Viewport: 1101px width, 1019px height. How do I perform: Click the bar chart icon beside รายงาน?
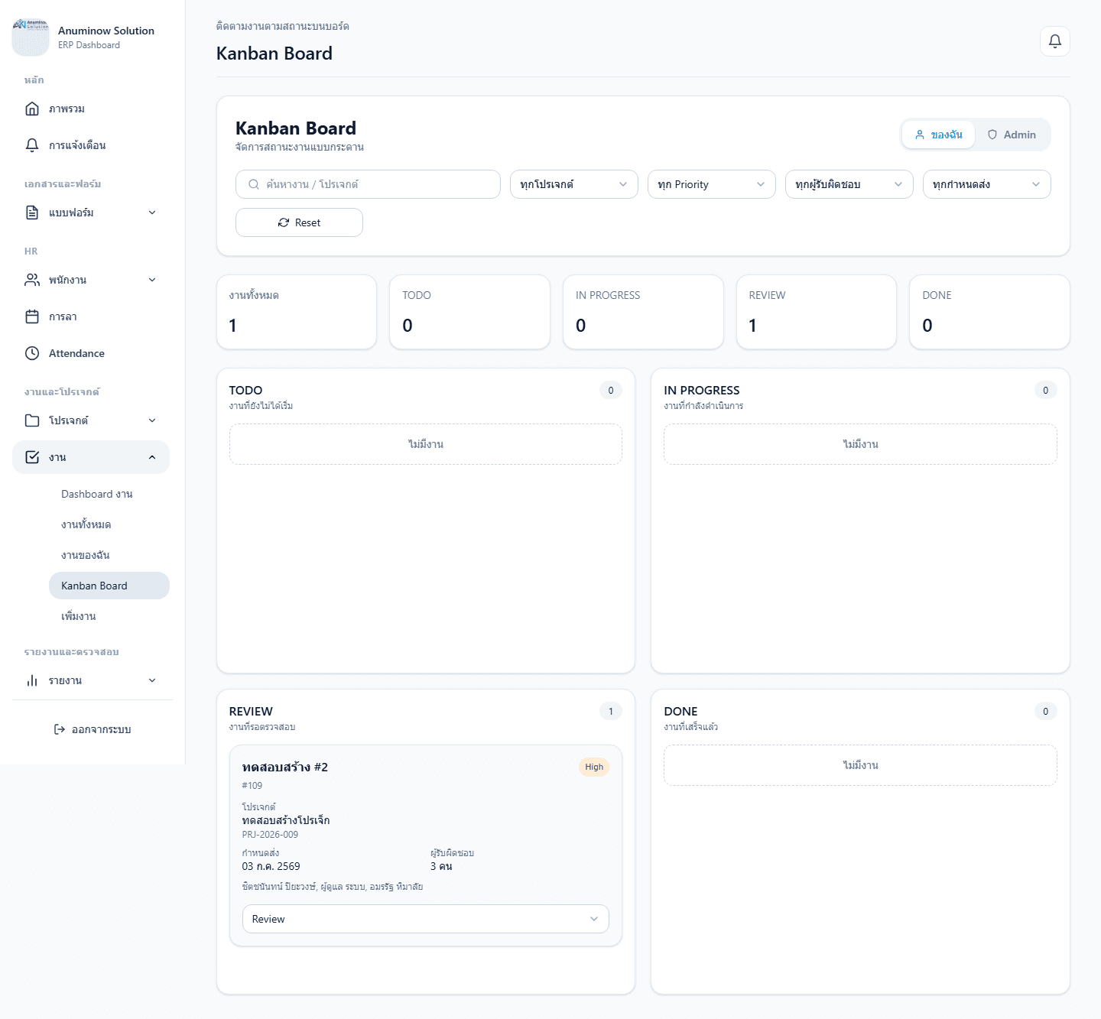[x=32, y=680]
